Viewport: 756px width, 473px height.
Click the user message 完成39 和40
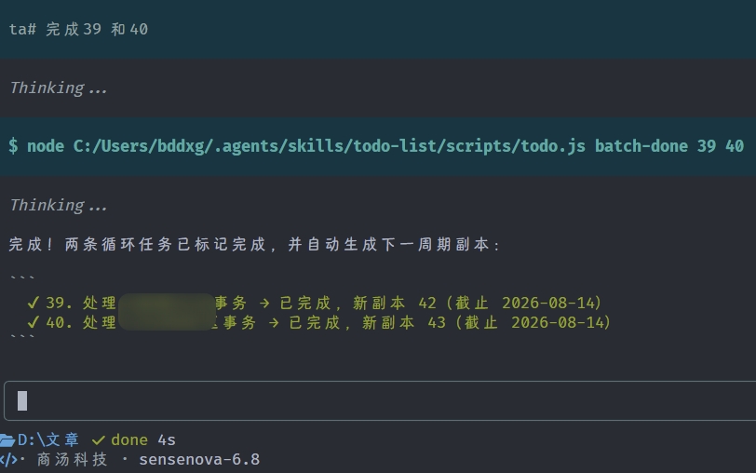(97, 30)
